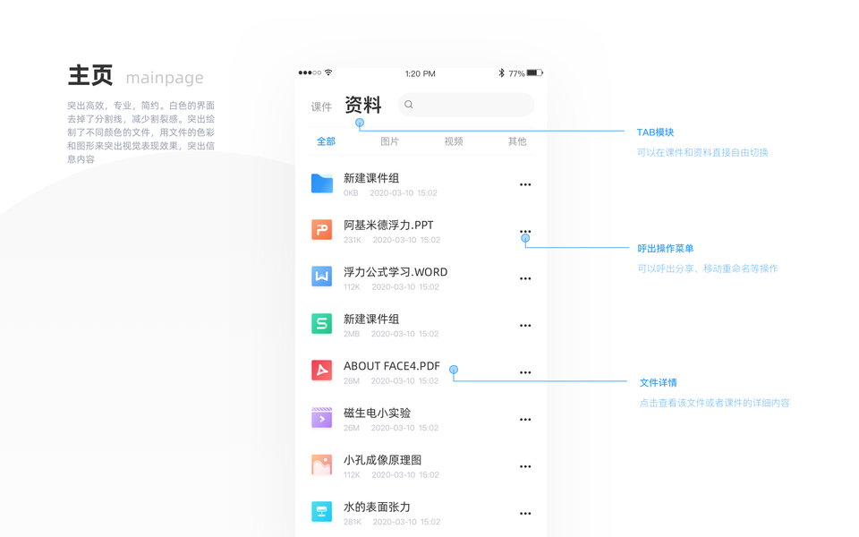Tap the orange image file icon
This screenshot has height=537, width=859.
[x=321, y=465]
